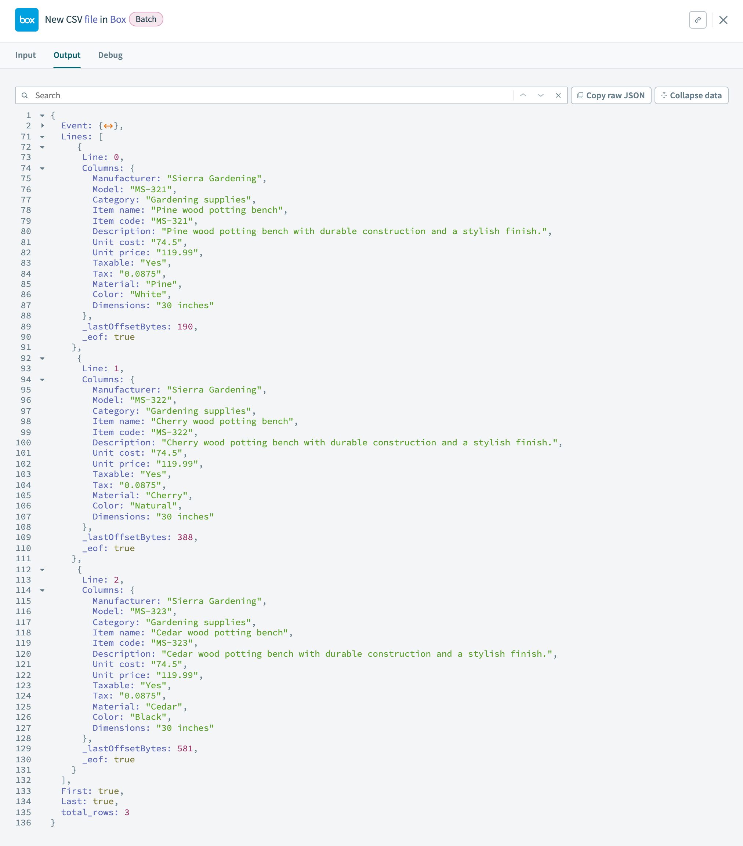Collapse the Columns object of Line 0
This screenshot has height=846, width=743.
pyautogui.click(x=43, y=168)
